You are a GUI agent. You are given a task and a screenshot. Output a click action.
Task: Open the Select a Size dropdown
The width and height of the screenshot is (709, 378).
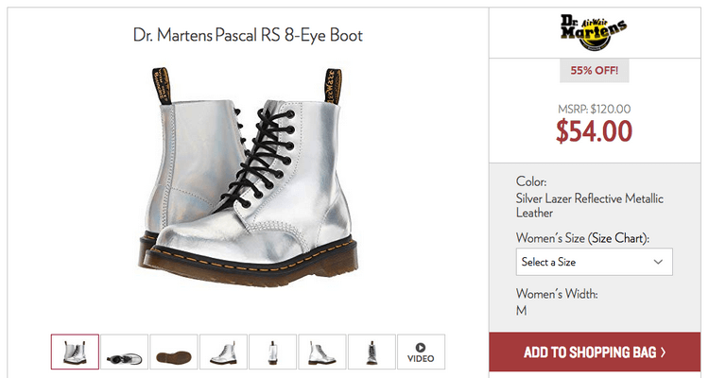click(595, 262)
